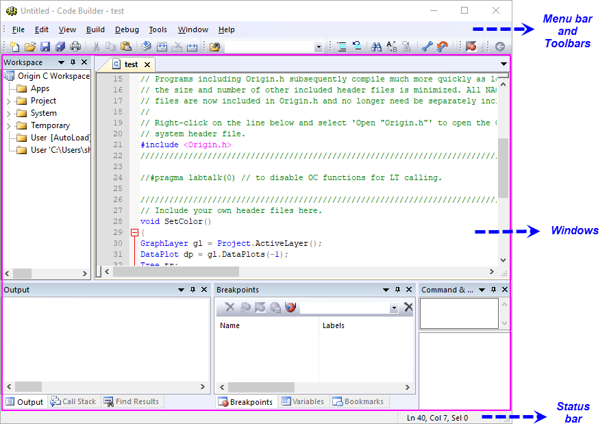Click the Unindent lines toolbar icon

[x=357, y=47]
